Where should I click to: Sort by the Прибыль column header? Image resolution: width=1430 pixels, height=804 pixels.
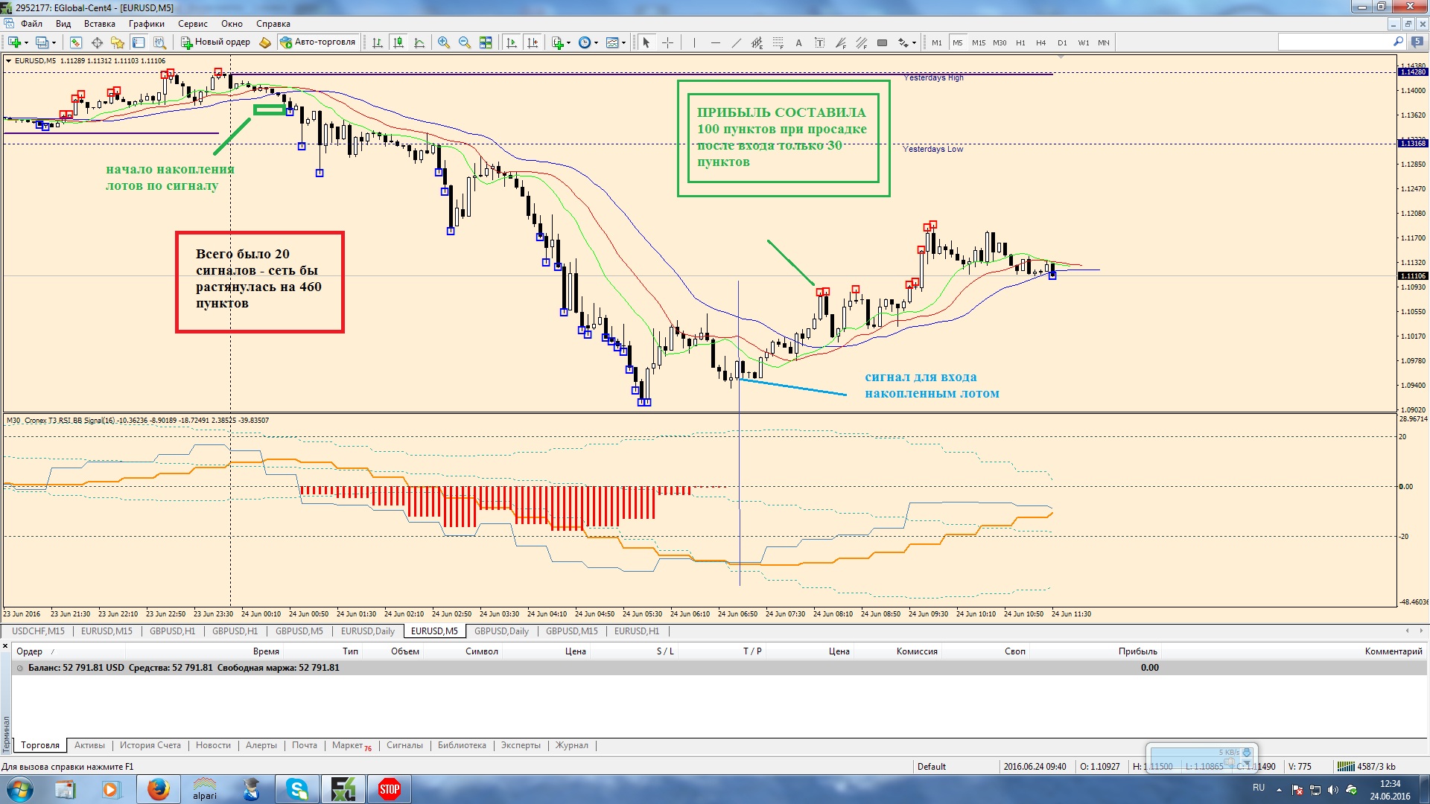click(1137, 651)
